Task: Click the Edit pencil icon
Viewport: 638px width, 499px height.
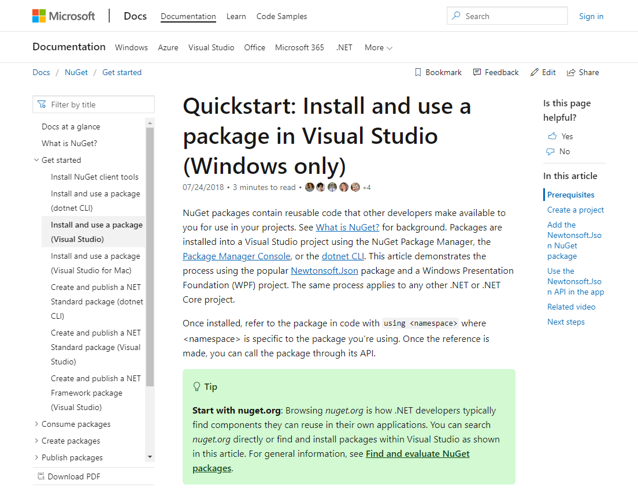Action: click(x=534, y=72)
